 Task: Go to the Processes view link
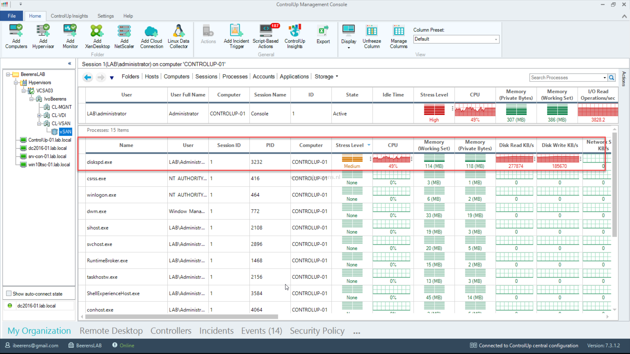tap(235, 77)
